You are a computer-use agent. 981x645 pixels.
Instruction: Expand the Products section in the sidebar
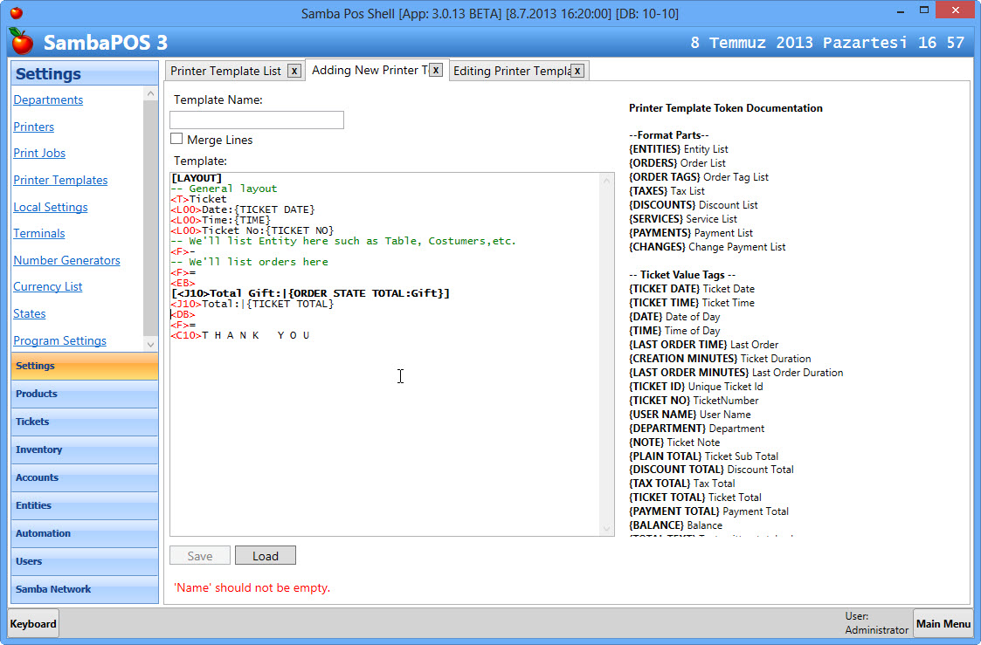coord(84,394)
